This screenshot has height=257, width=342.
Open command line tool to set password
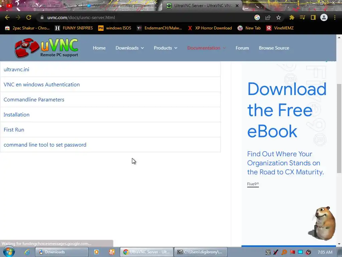click(45, 145)
